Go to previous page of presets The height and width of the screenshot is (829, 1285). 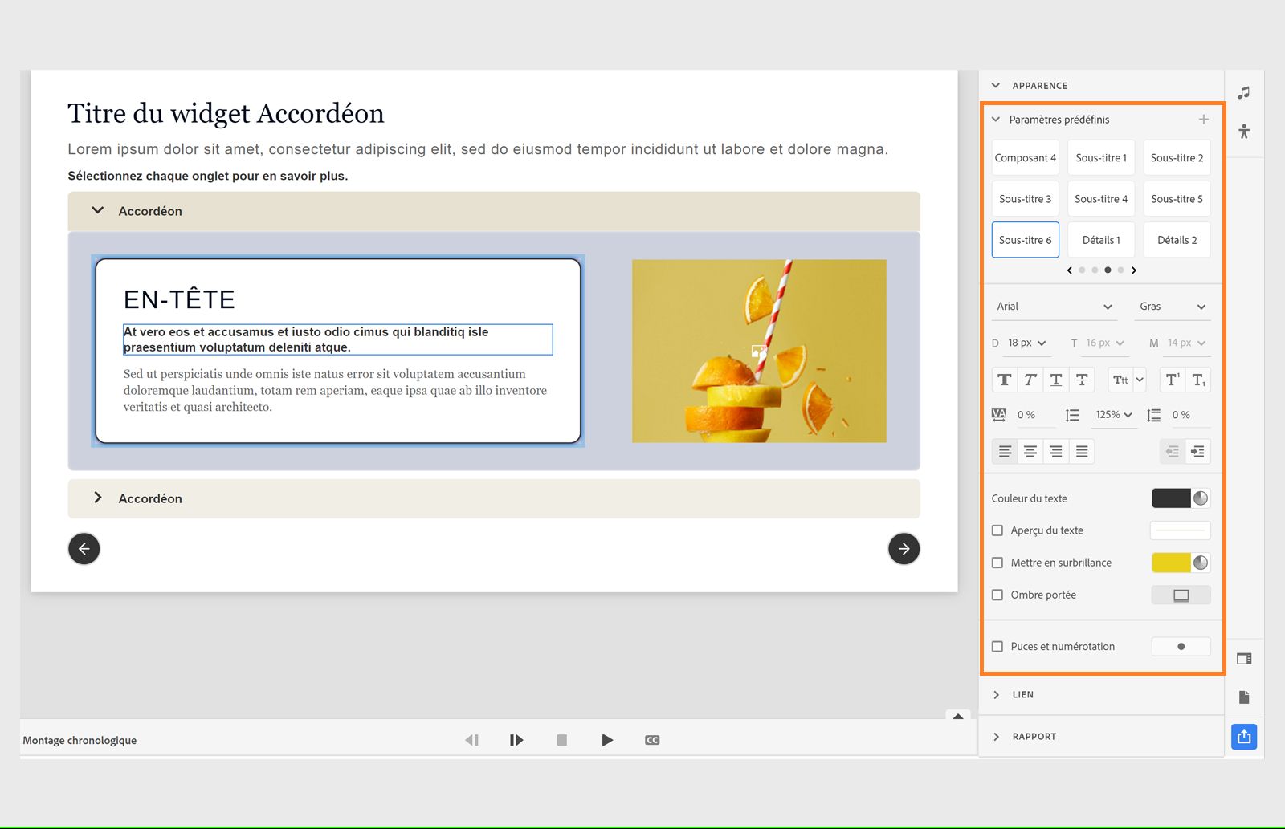[x=1069, y=270]
